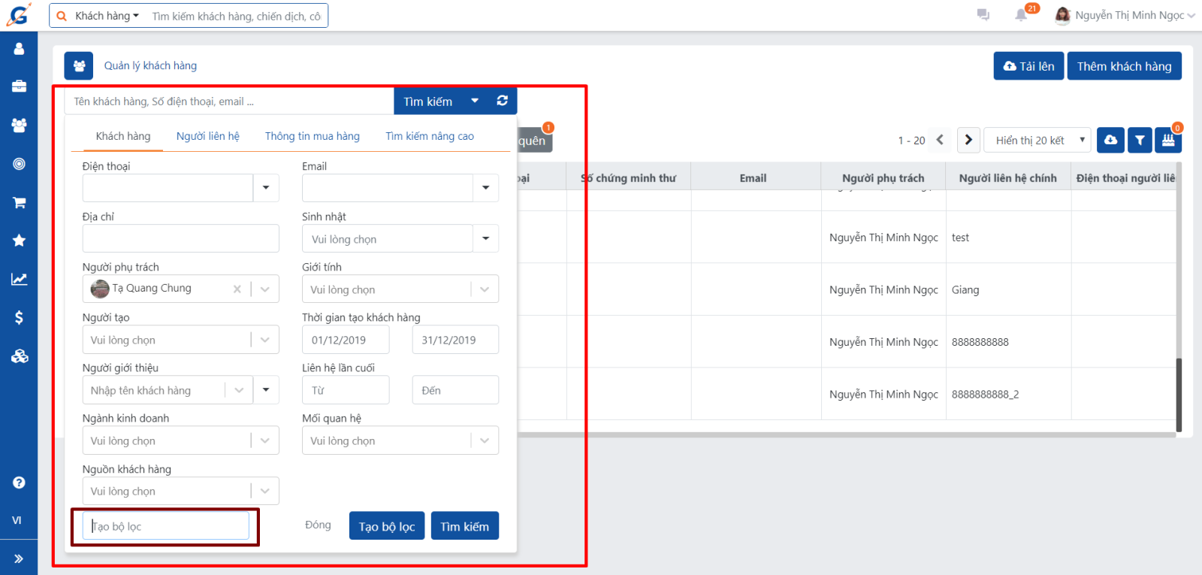1202x575 pixels.
Task: Click the Tạo bộ lọc name input field
Action: coord(166,526)
